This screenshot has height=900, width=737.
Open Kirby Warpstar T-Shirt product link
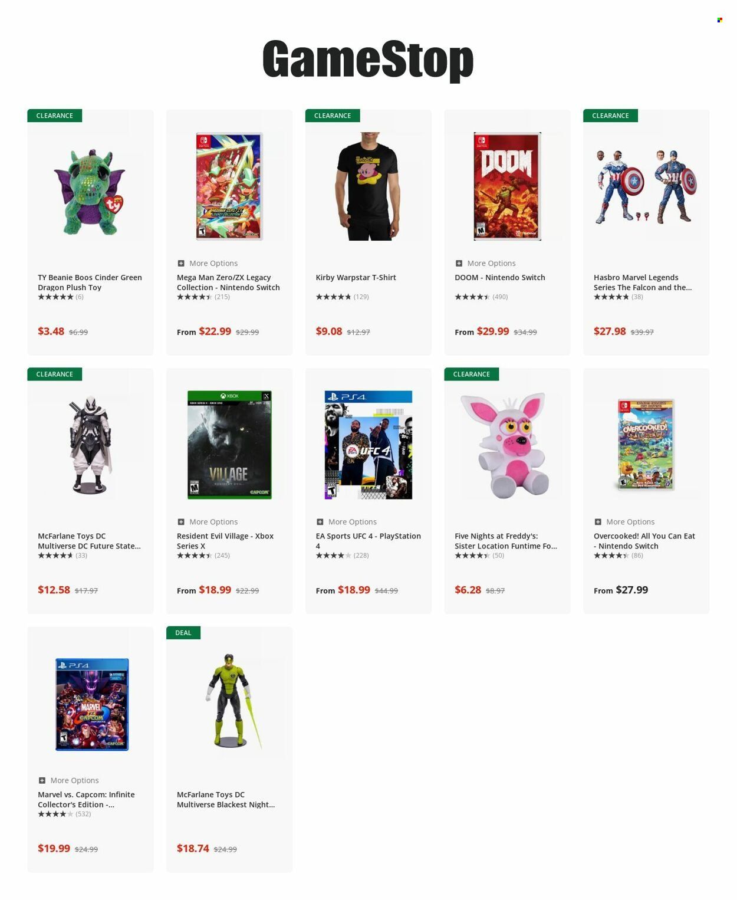click(356, 277)
